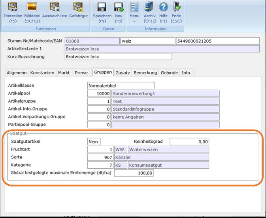This screenshot has width=266, height=218.
Task: Open the Ausweichliste function
Action: click(x=55, y=10)
